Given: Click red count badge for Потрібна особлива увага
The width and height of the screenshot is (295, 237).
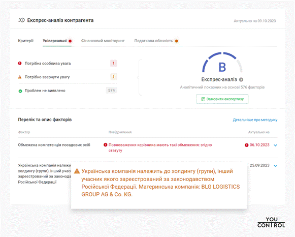Looking at the screenshot, I should point(114,63).
